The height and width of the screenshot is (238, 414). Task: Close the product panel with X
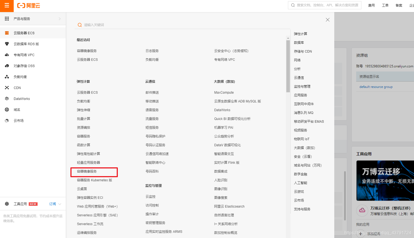pyautogui.click(x=327, y=20)
